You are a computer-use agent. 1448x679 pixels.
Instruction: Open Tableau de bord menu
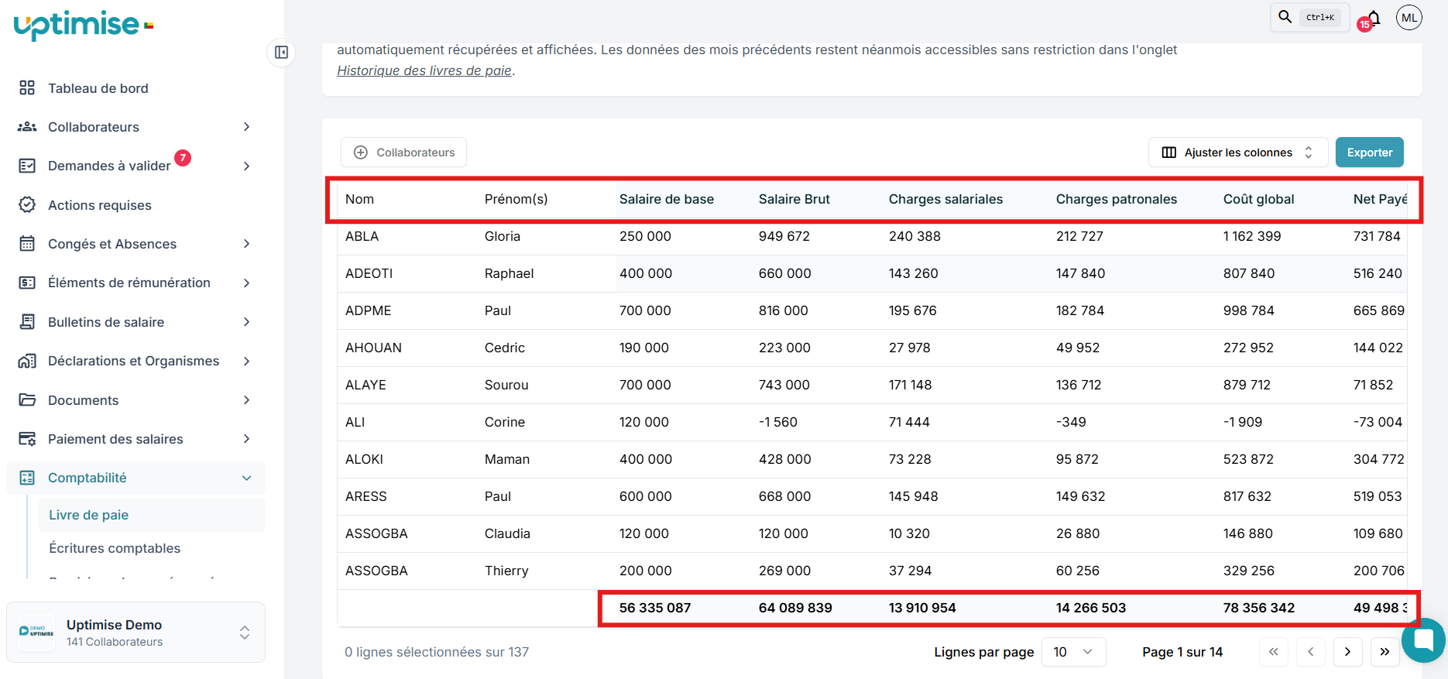98,88
